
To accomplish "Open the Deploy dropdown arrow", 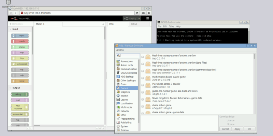I will point(139,18).
